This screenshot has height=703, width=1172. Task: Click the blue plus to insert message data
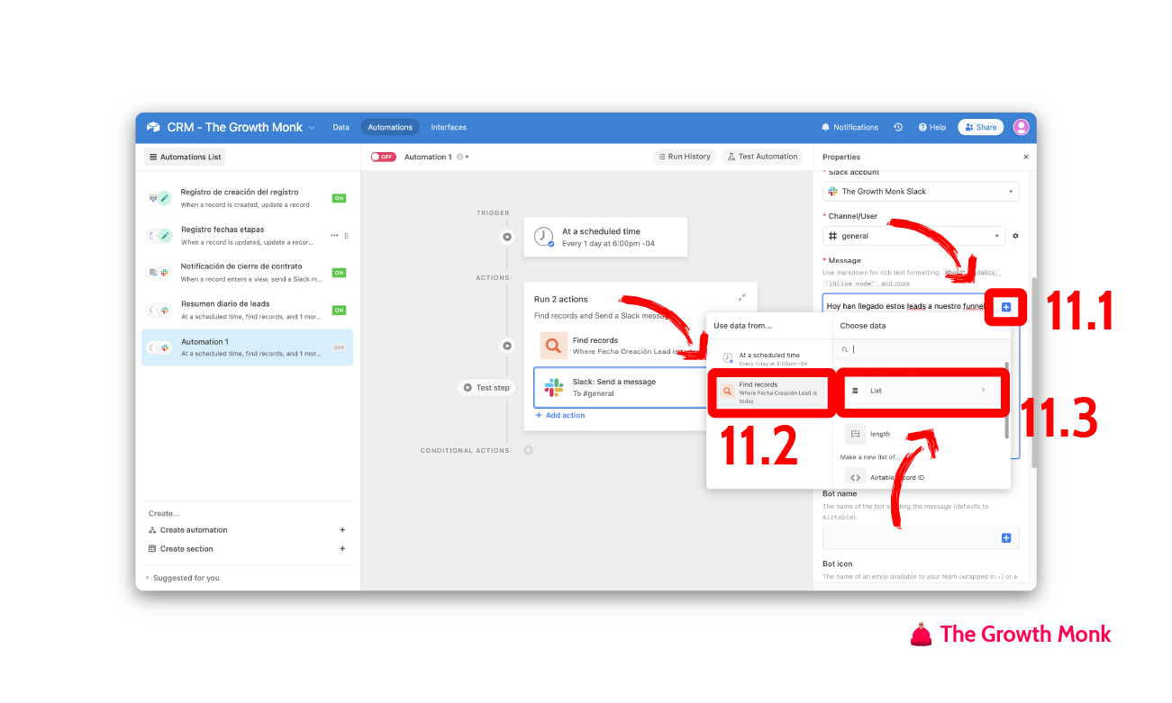1006,307
